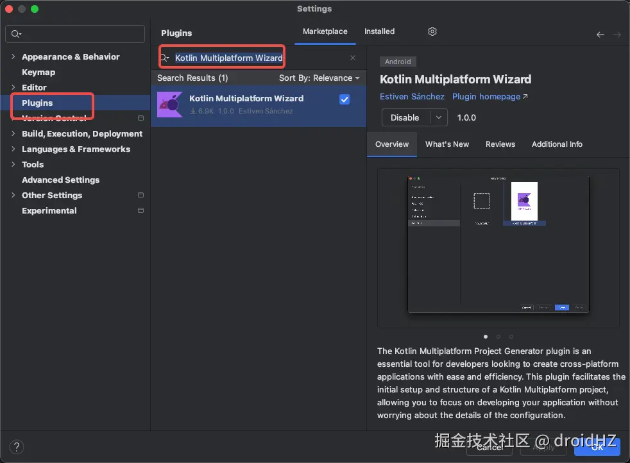
Task: Select Experimental in the settings tree
Action: coord(49,210)
